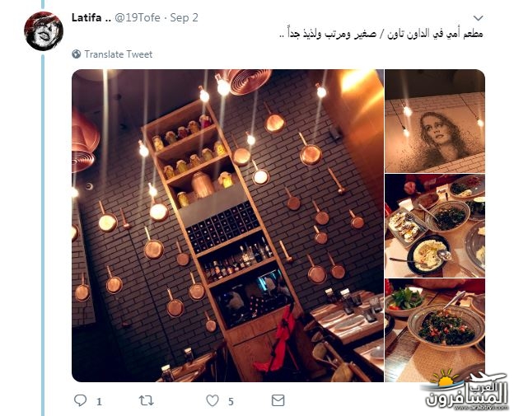Open Latifa's round profile avatar
The height and width of the screenshot is (416, 514).
tap(44, 31)
